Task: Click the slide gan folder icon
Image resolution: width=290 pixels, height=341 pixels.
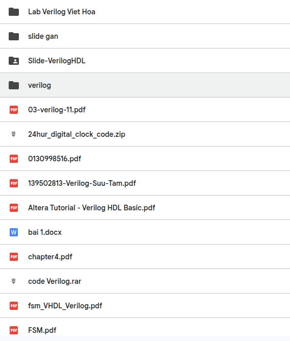Action: tap(14, 36)
